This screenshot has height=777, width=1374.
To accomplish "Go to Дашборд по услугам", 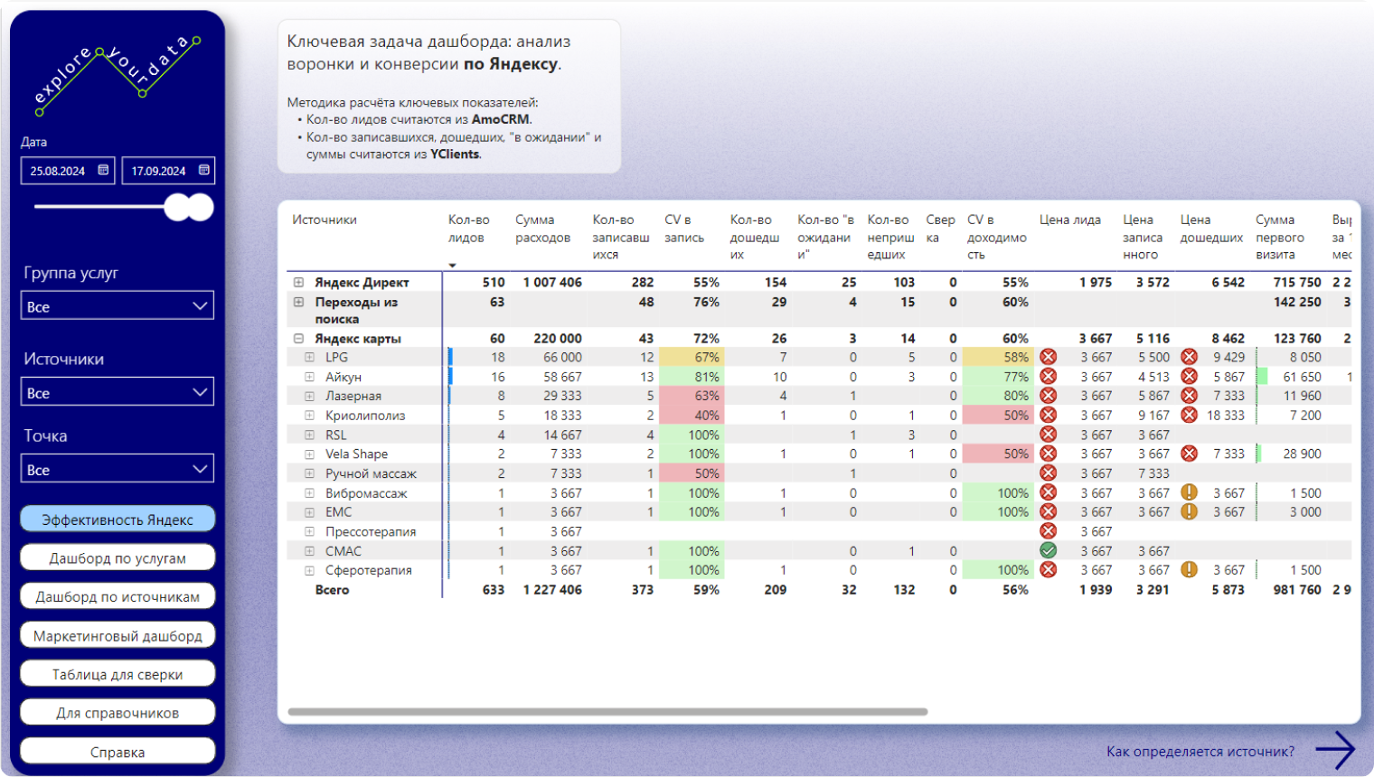I will tap(118, 557).
